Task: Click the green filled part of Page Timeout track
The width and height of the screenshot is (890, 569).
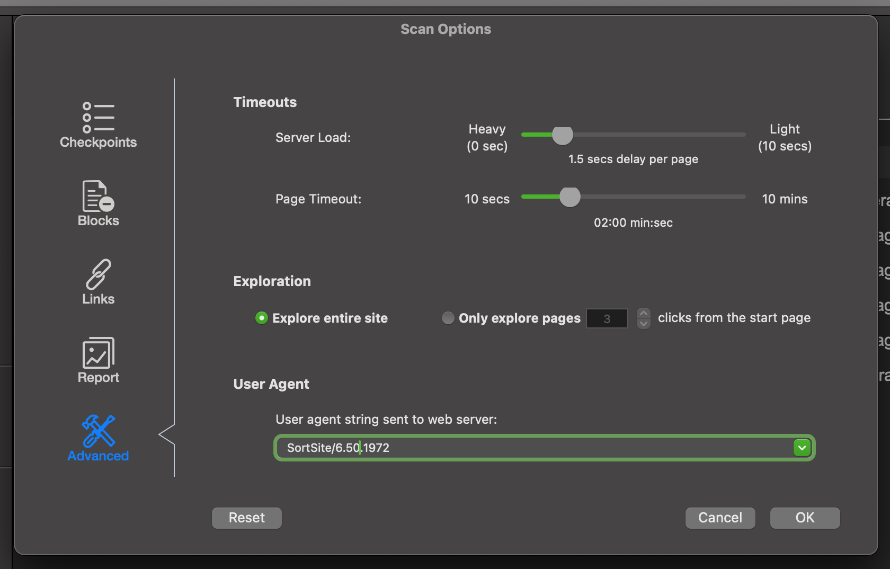Action: click(x=540, y=197)
